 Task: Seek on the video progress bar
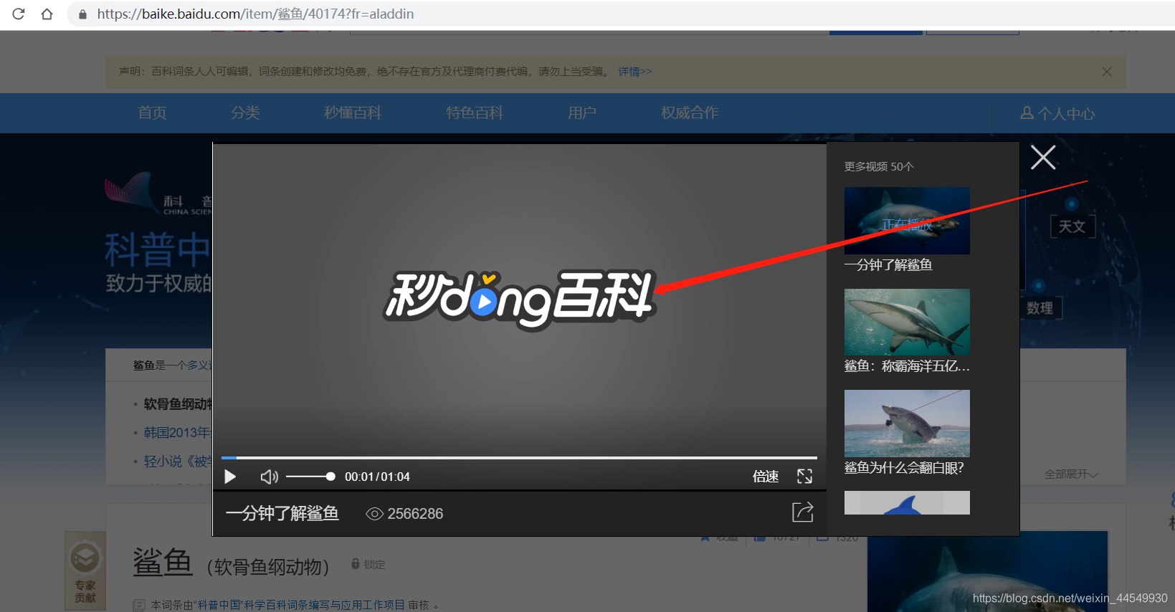coord(519,457)
